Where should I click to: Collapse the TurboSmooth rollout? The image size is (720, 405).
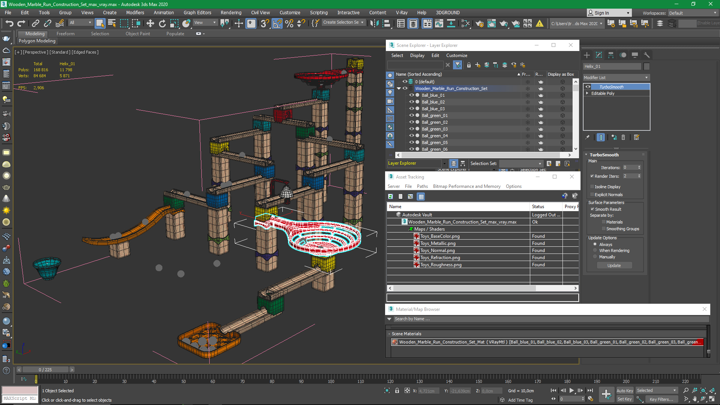586,154
